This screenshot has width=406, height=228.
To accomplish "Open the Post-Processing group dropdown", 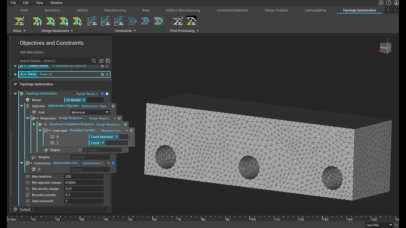I will (185, 31).
